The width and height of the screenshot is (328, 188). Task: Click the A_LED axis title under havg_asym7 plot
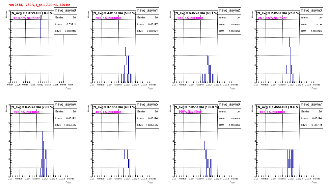pyautogui.click(x=314, y=182)
